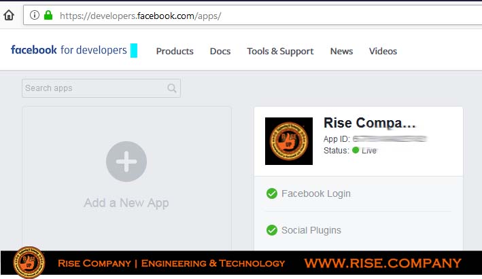Click the green Live status dot
The image size is (482, 279).
click(356, 150)
